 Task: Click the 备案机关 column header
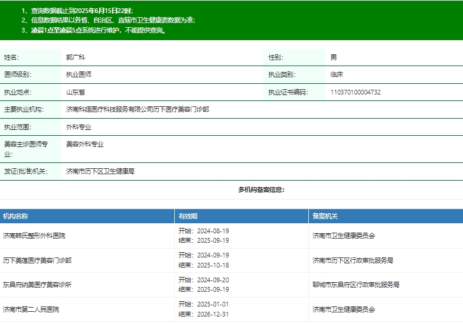pyautogui.click(x=325, y=216)
